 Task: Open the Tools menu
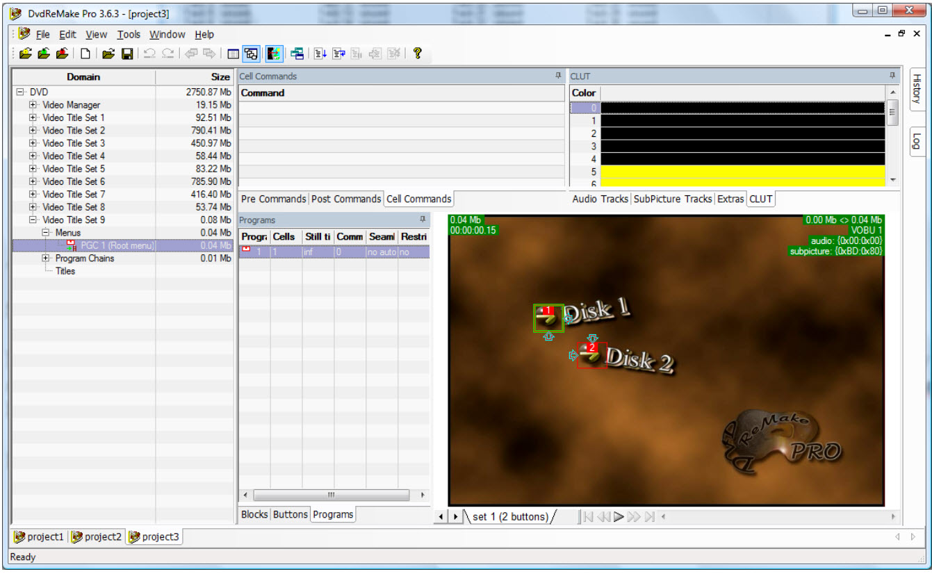(129, 34)
